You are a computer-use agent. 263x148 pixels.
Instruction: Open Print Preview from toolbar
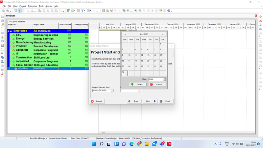[x=8, y=11]
